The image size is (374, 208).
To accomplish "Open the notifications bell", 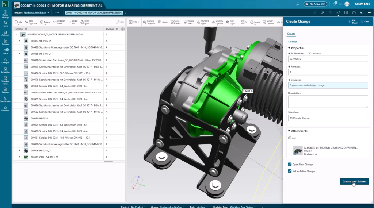I will tap(335, 4).
